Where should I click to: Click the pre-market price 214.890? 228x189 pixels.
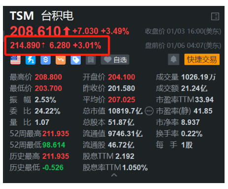25,45
